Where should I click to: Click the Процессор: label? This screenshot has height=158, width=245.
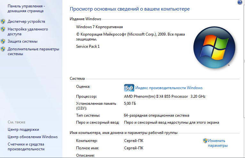coord(86,96)
